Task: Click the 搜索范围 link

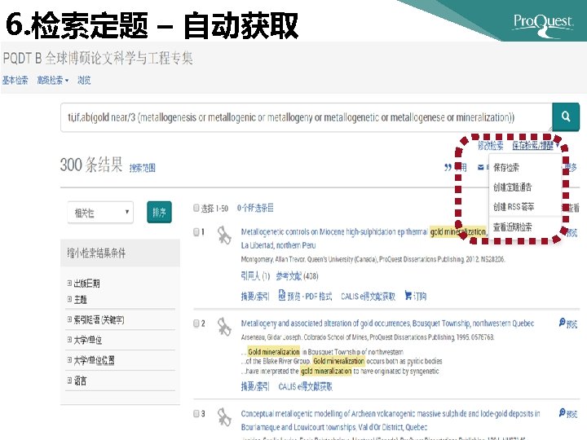Action: [x=142, y=168]
